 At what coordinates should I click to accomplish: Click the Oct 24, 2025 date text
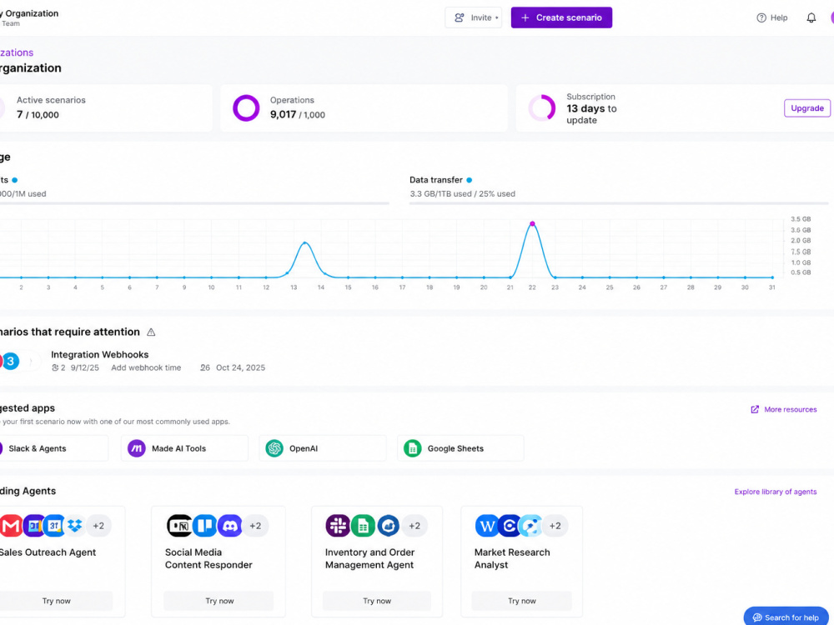(240, 367)
